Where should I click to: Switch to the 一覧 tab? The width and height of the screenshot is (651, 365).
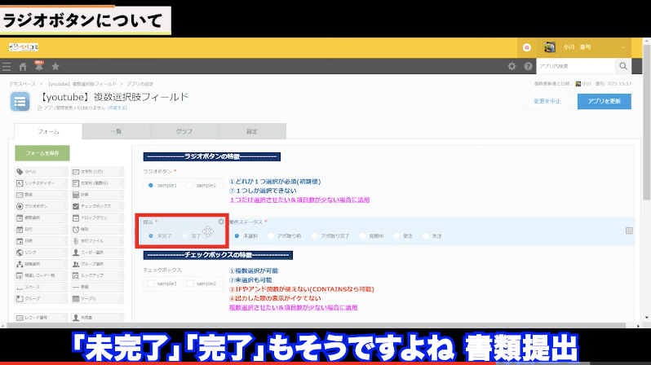[x=116, y=131]
